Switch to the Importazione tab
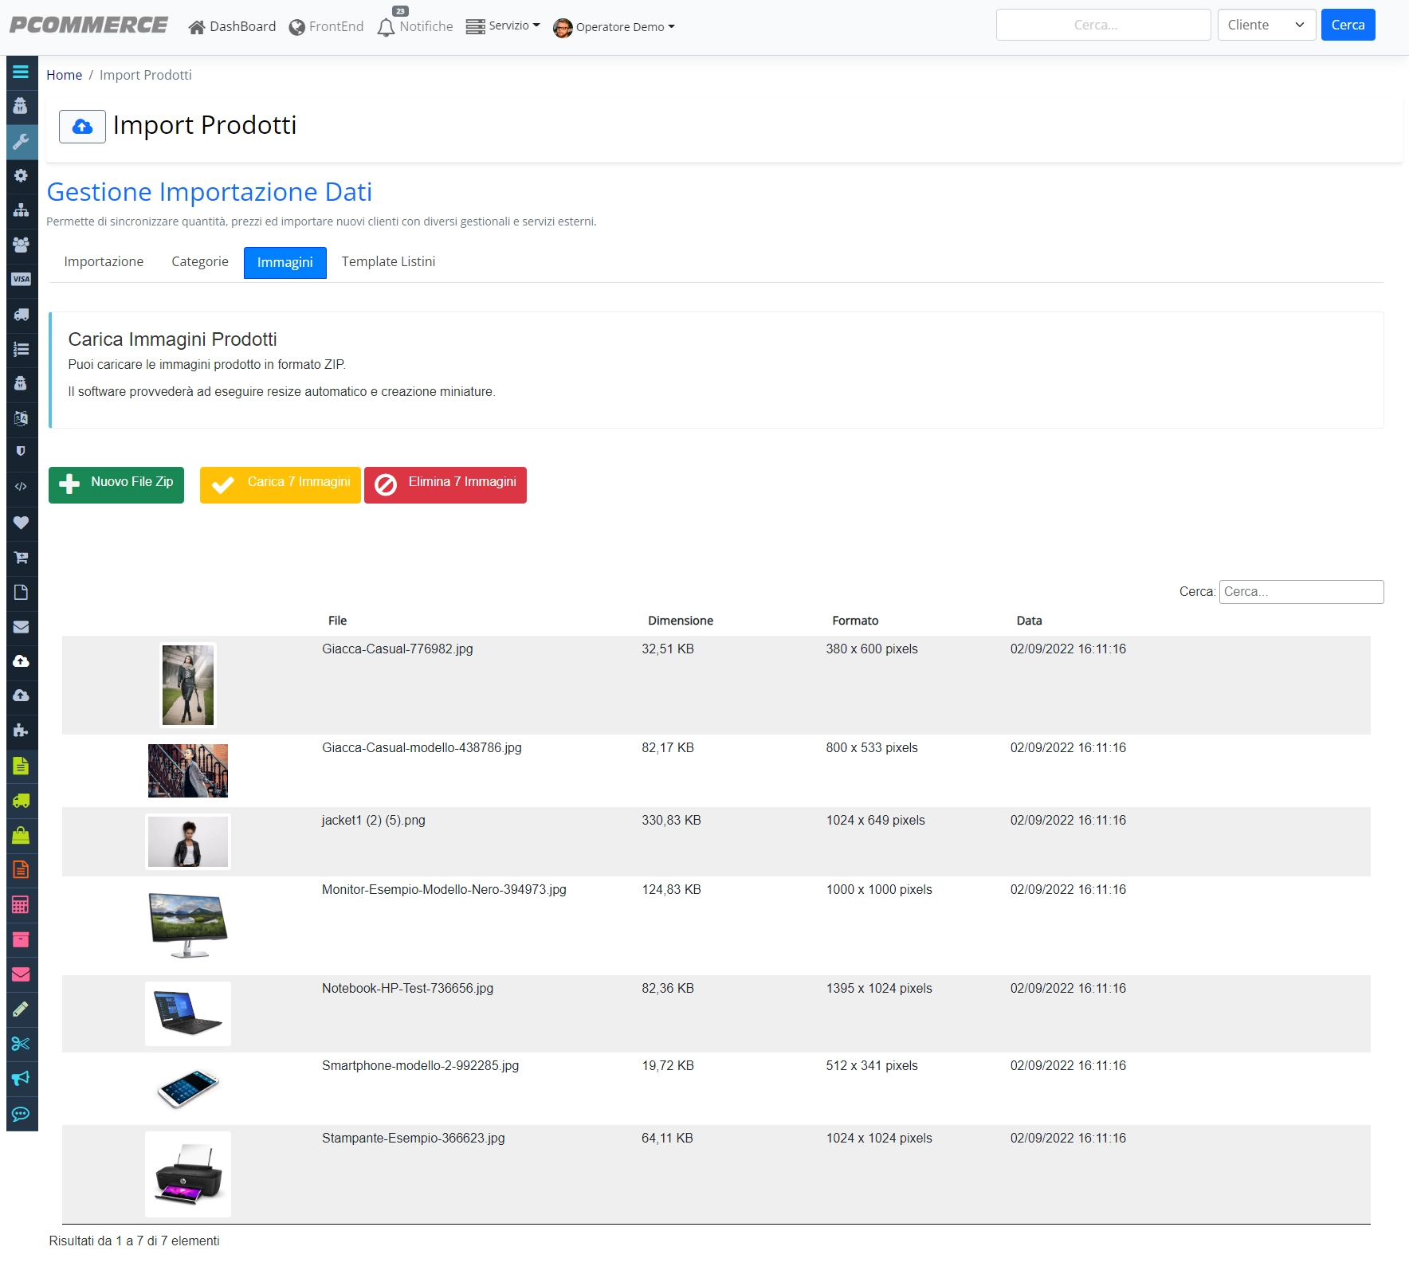 coord(104,262)
